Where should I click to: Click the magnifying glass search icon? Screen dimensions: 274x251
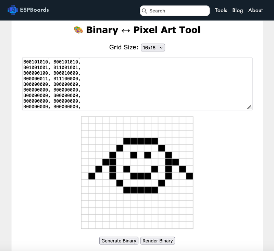pos(145,11)
